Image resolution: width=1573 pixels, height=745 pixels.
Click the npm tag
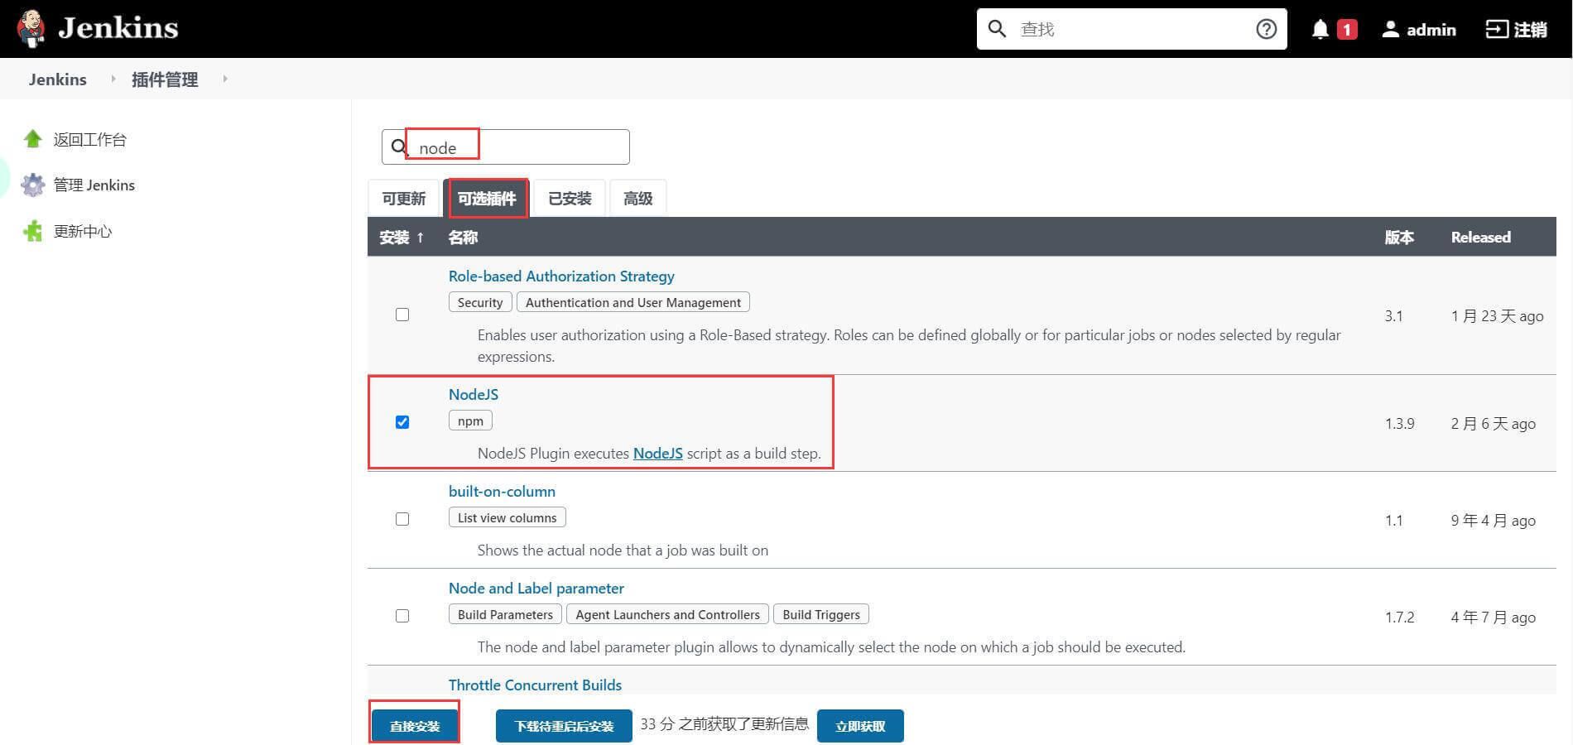point(470,421)
